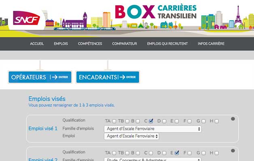This screenshot has height=161, width=254.
Task: Select G qualification in Emploi visé 2
Action: 203,153
